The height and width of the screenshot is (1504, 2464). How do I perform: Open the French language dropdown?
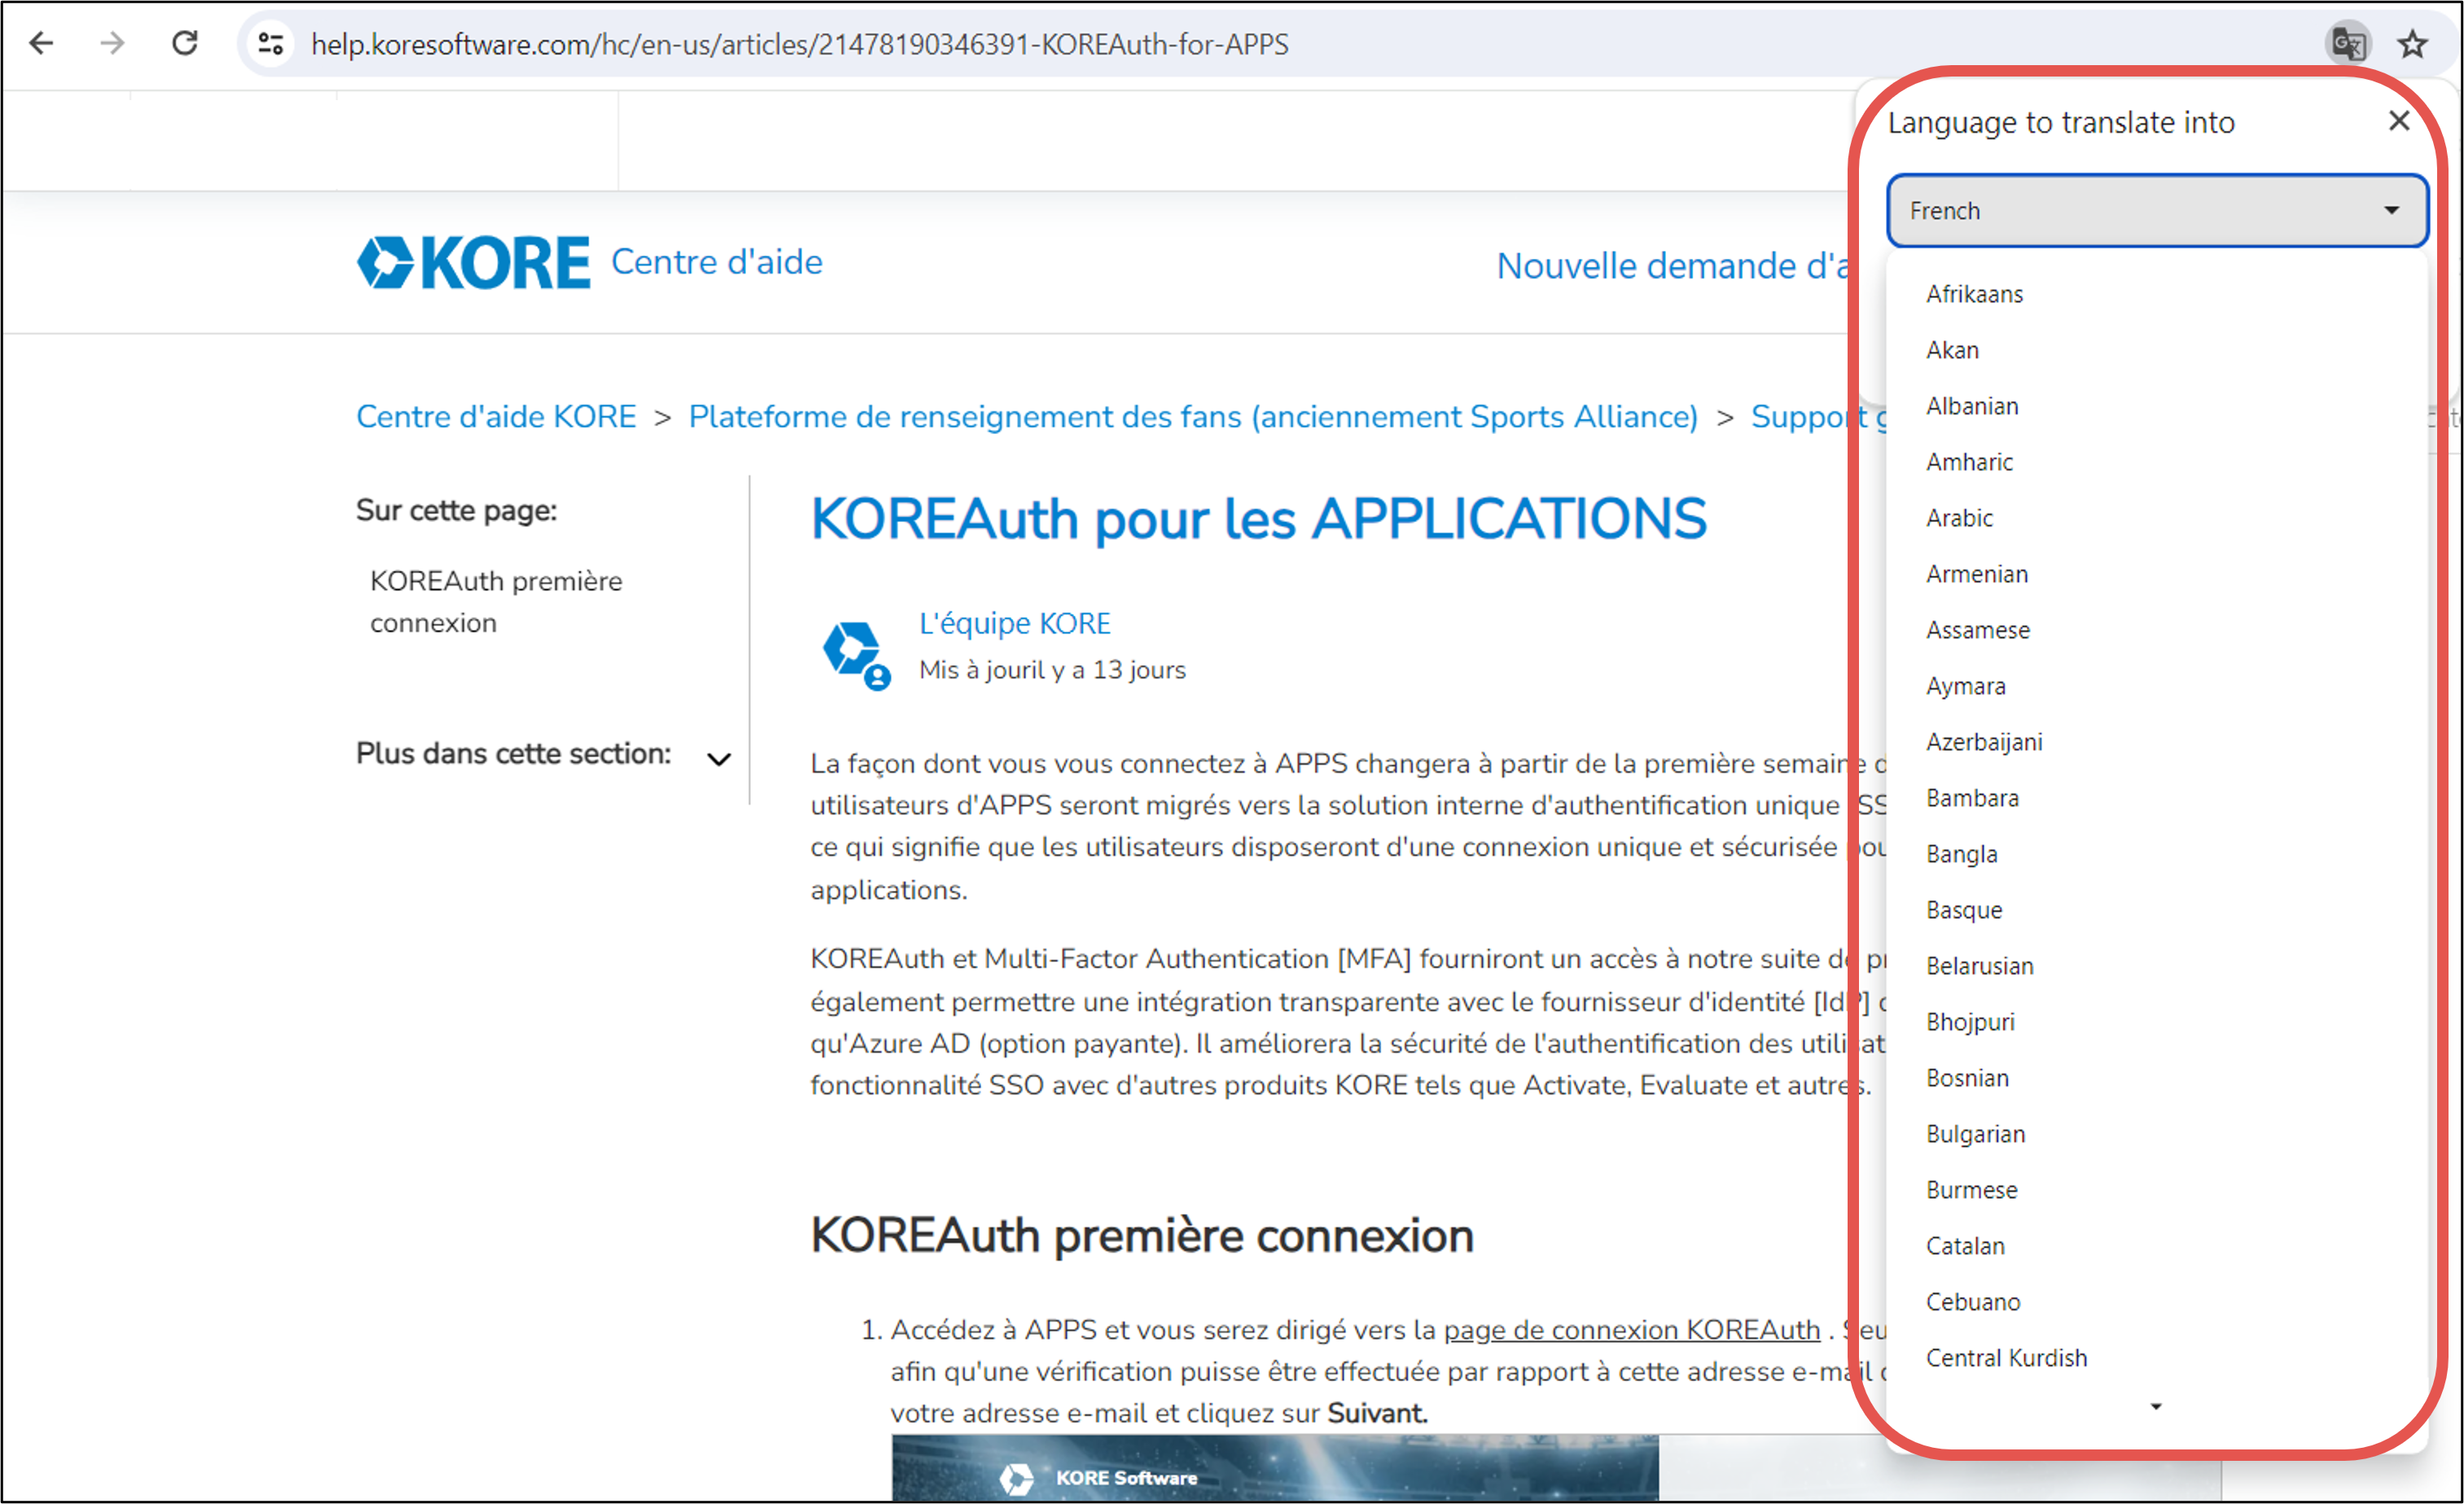pos(2156,211)
